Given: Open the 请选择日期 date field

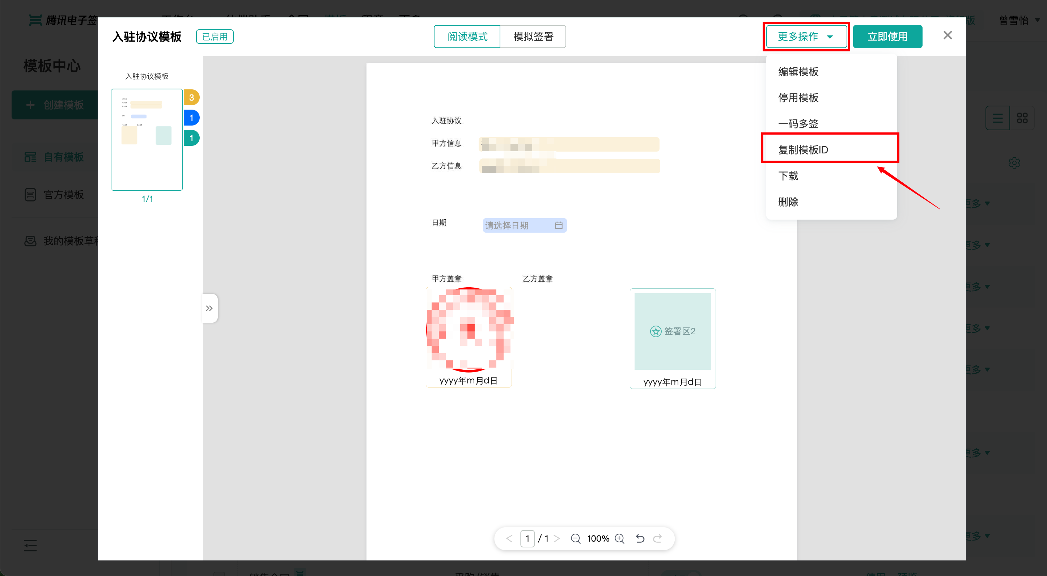Looking at the screenshot, I should click(x=524, y=226).
